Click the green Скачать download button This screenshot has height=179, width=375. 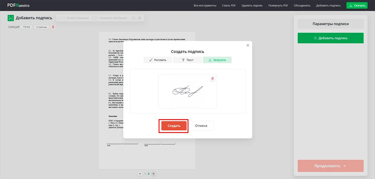pyautogui.click(x=357, y=5)
